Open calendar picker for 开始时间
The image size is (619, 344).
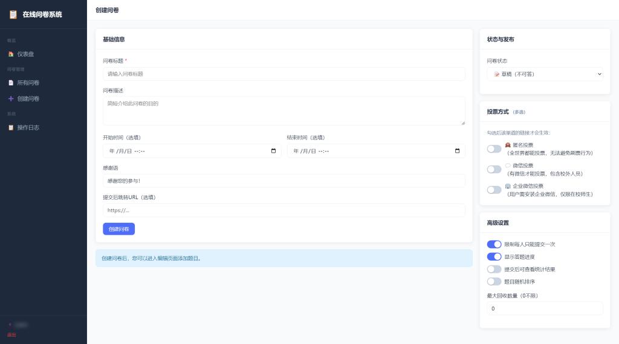[274, 151]
